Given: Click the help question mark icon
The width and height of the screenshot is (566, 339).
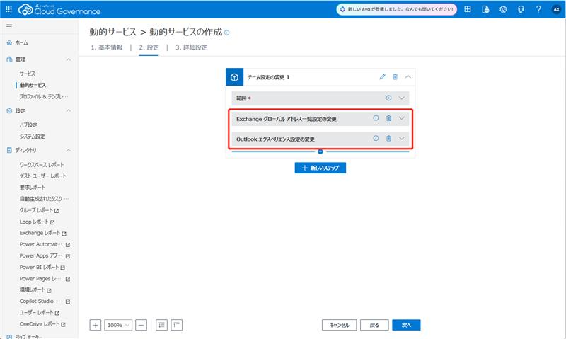Looking at the screenshot, I should pyautogui.click(x=538, y=9).
